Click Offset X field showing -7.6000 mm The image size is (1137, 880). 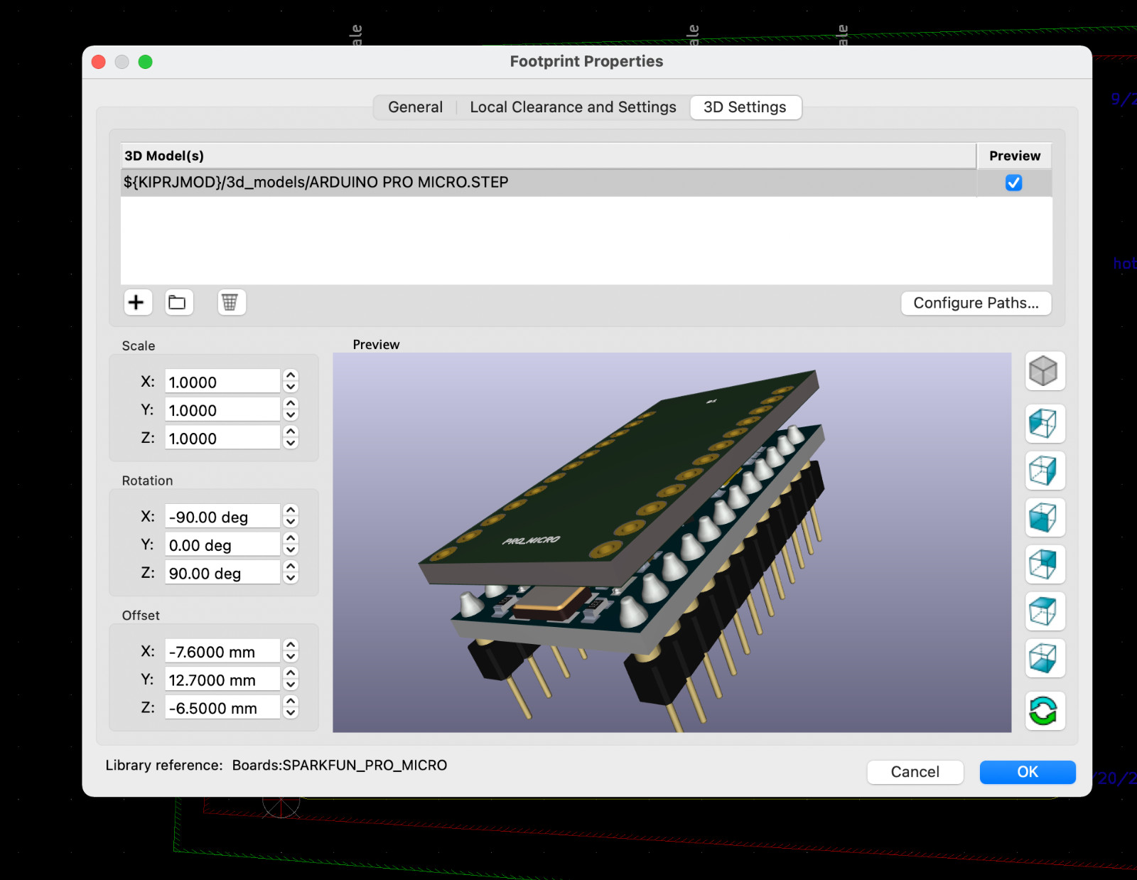[222, 652]
